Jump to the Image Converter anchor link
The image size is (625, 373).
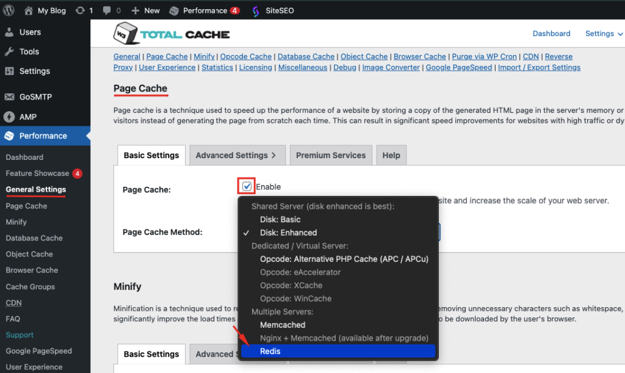tap(391, 67)
